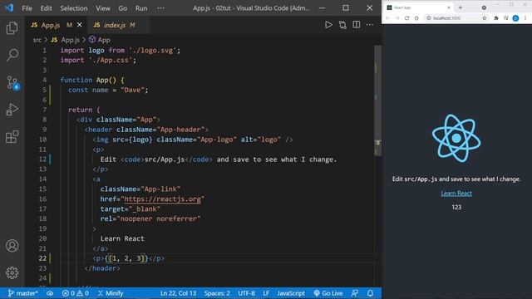Open the Search view in activity bar
Image resolution: width=532 pixels, height=299 pixels.
pyautogui.click(x=12, y=55)
